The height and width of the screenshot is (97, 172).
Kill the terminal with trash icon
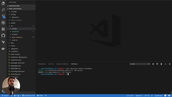click(x=161, y=64)
